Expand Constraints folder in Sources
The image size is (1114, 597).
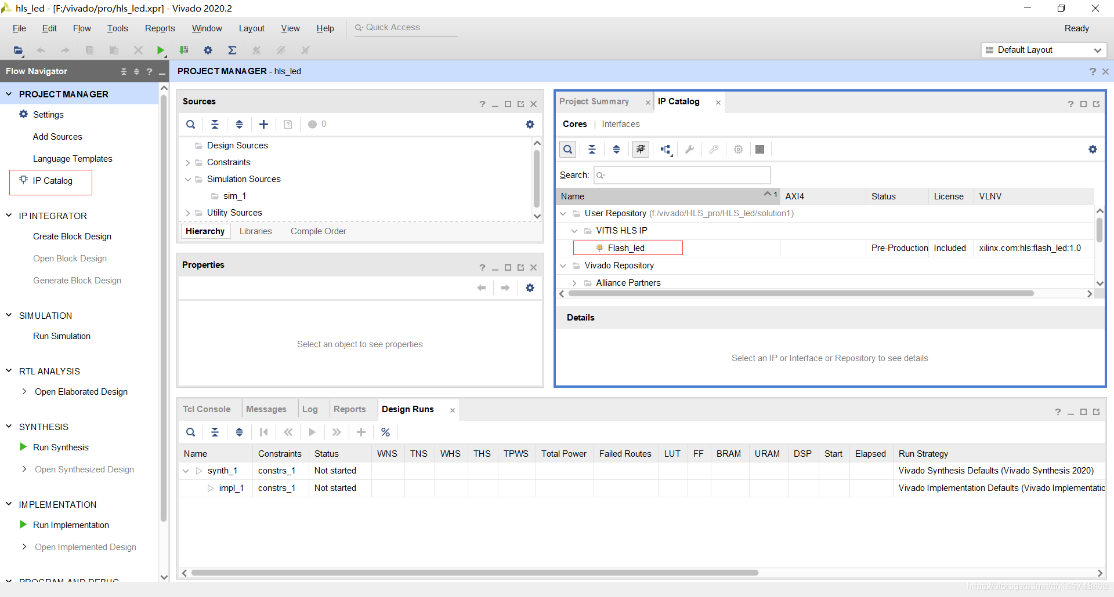tap(187, 163)
